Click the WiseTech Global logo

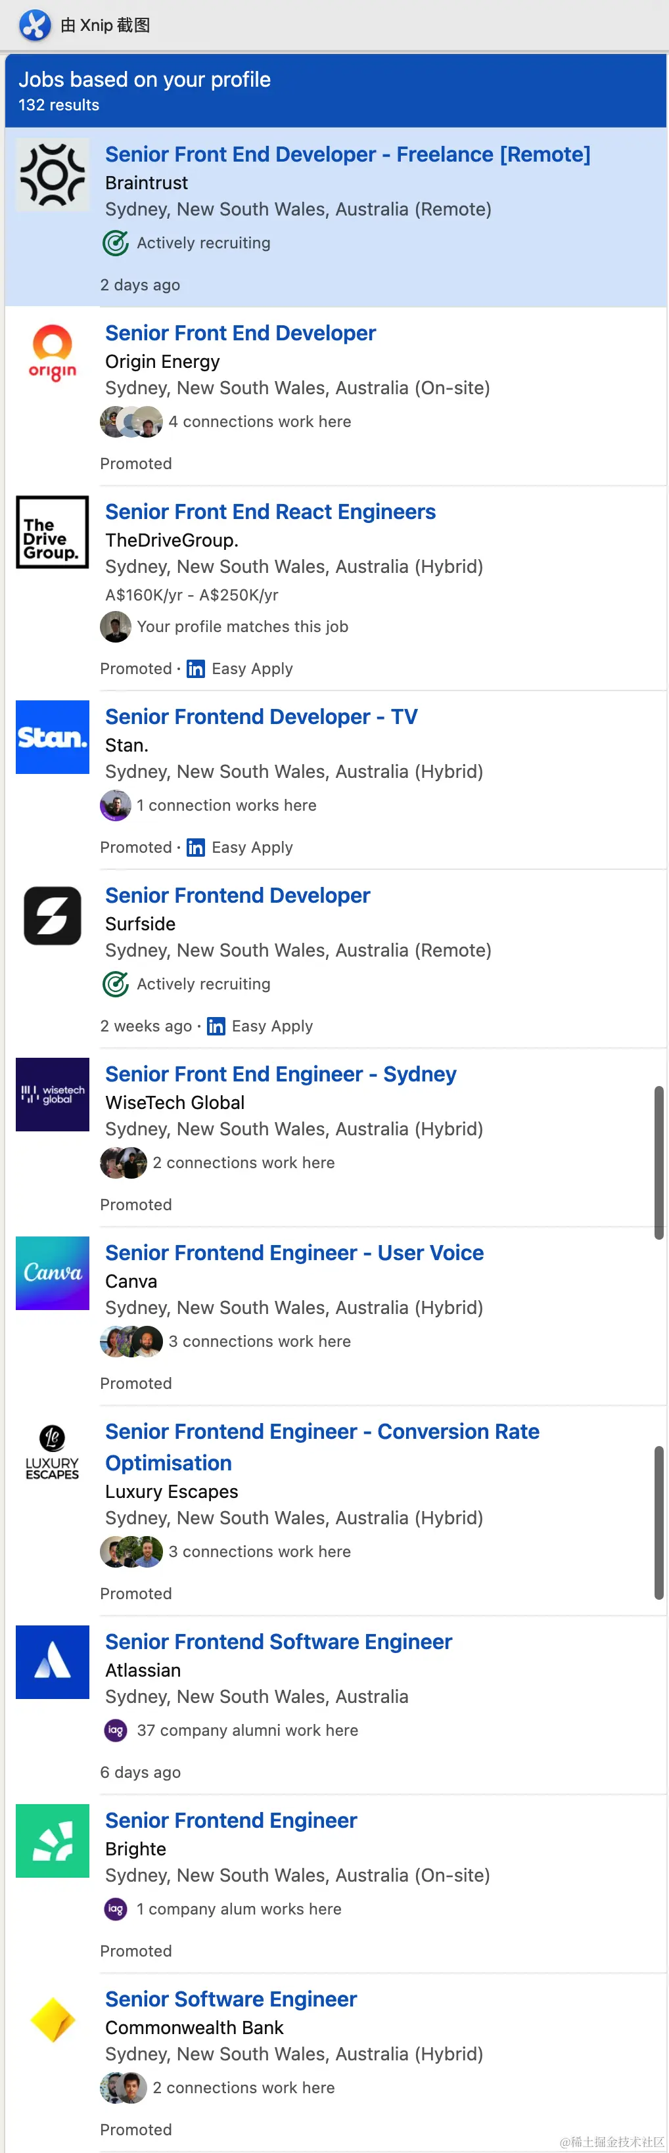click(x=53, y=1094)
